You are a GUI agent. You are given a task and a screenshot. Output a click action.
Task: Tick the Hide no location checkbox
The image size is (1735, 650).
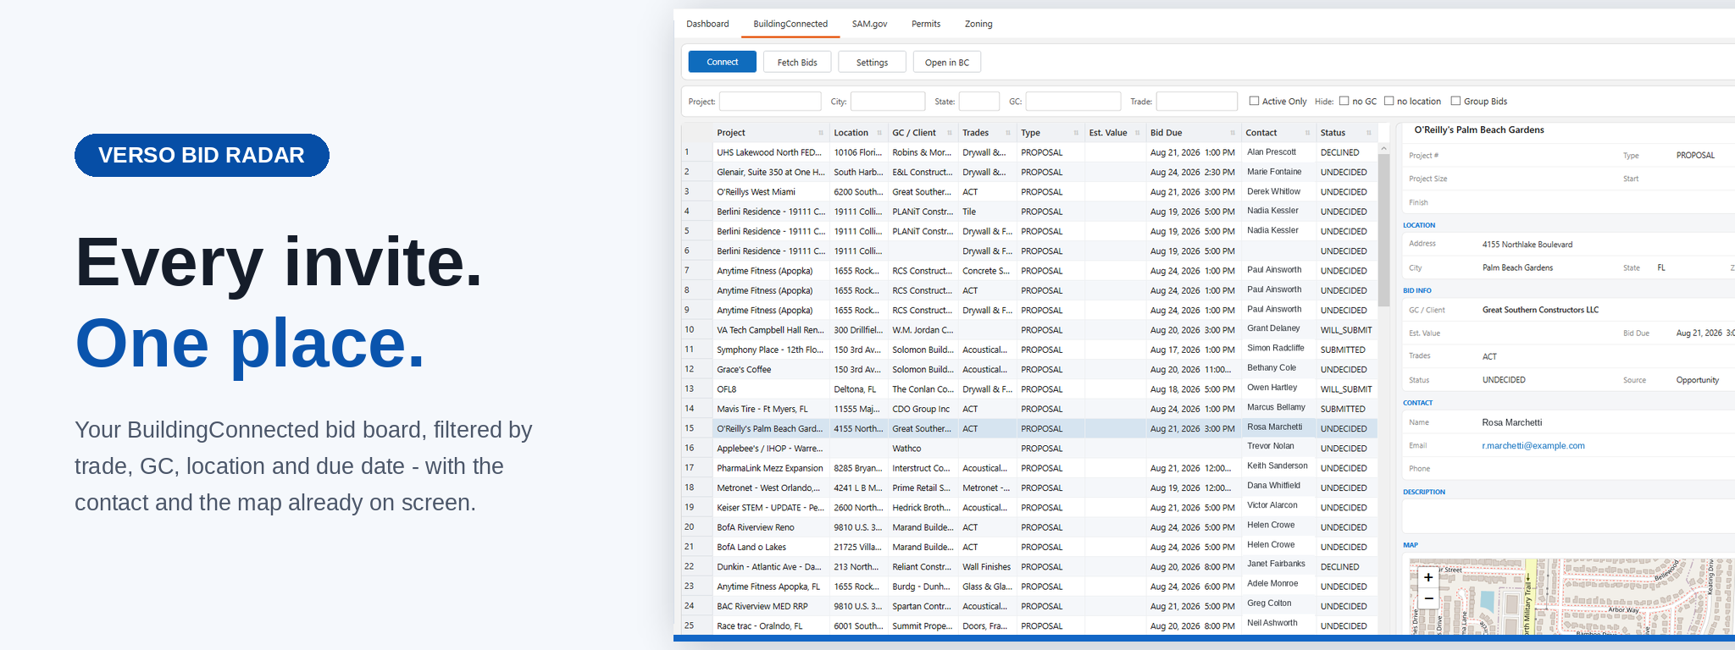pos(1389,101)
